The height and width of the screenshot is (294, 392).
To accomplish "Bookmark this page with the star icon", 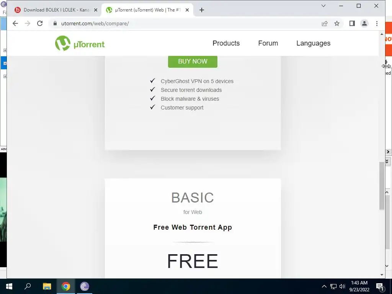I will tap(337, 23).
